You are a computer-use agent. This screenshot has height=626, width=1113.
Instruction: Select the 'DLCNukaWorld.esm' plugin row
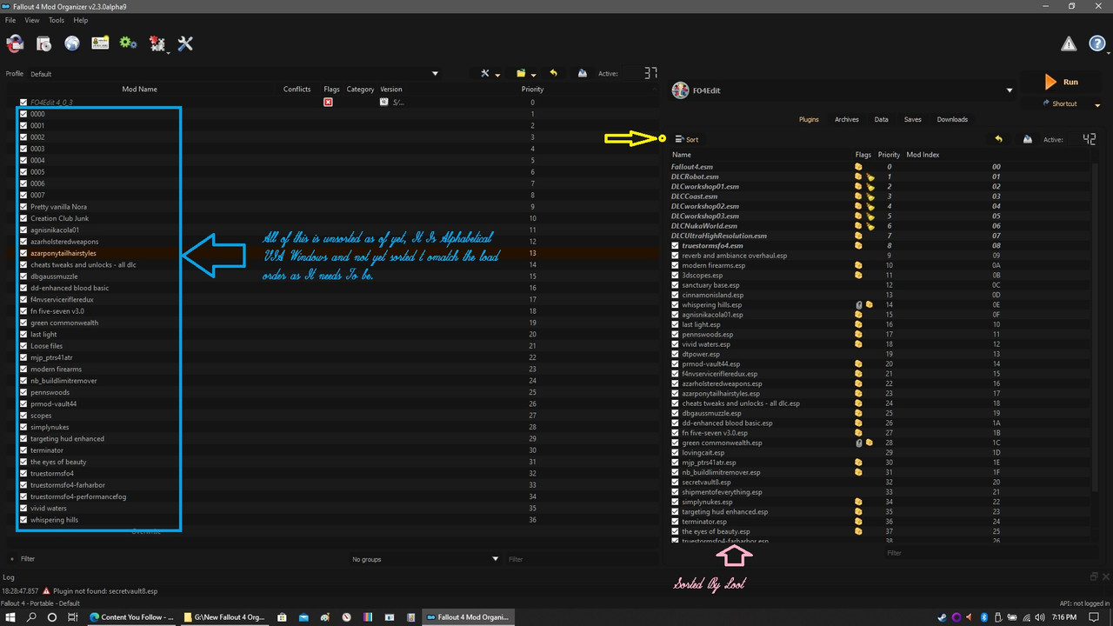[x=880, y=226]
